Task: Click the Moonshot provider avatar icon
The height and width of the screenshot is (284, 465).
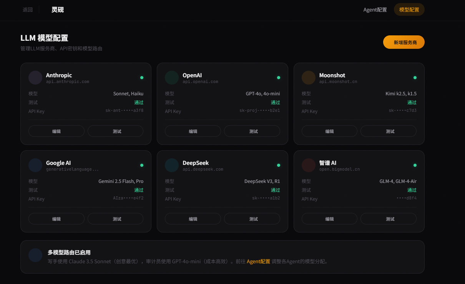Action: coord(309,78)
